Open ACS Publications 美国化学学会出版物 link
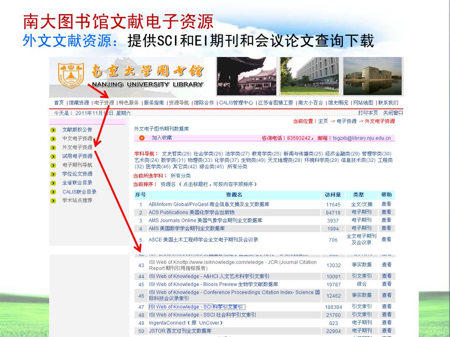The width and height of the screenshot is (450, 337). pyautogui.click(x=191, y=212)
